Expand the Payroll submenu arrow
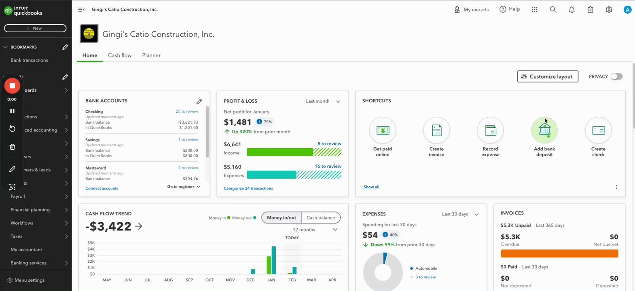 point(66,196)
